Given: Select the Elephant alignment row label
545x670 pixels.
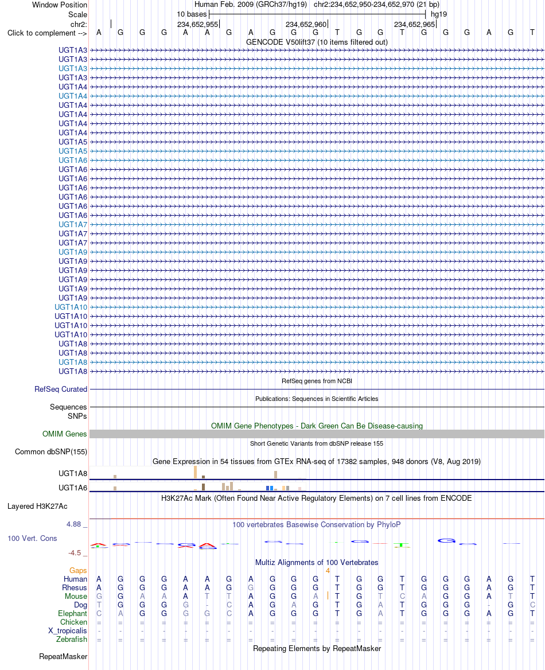Looking at the screenshot, I should pos(72,613).
